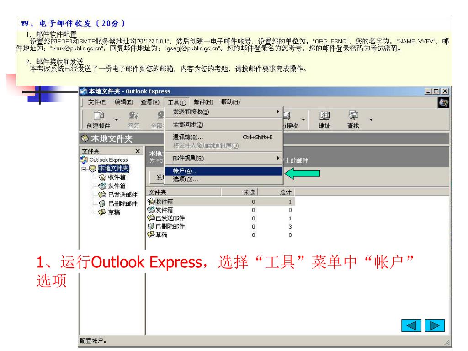Open dropdown arrow beside 查找

tap(371, 120)
